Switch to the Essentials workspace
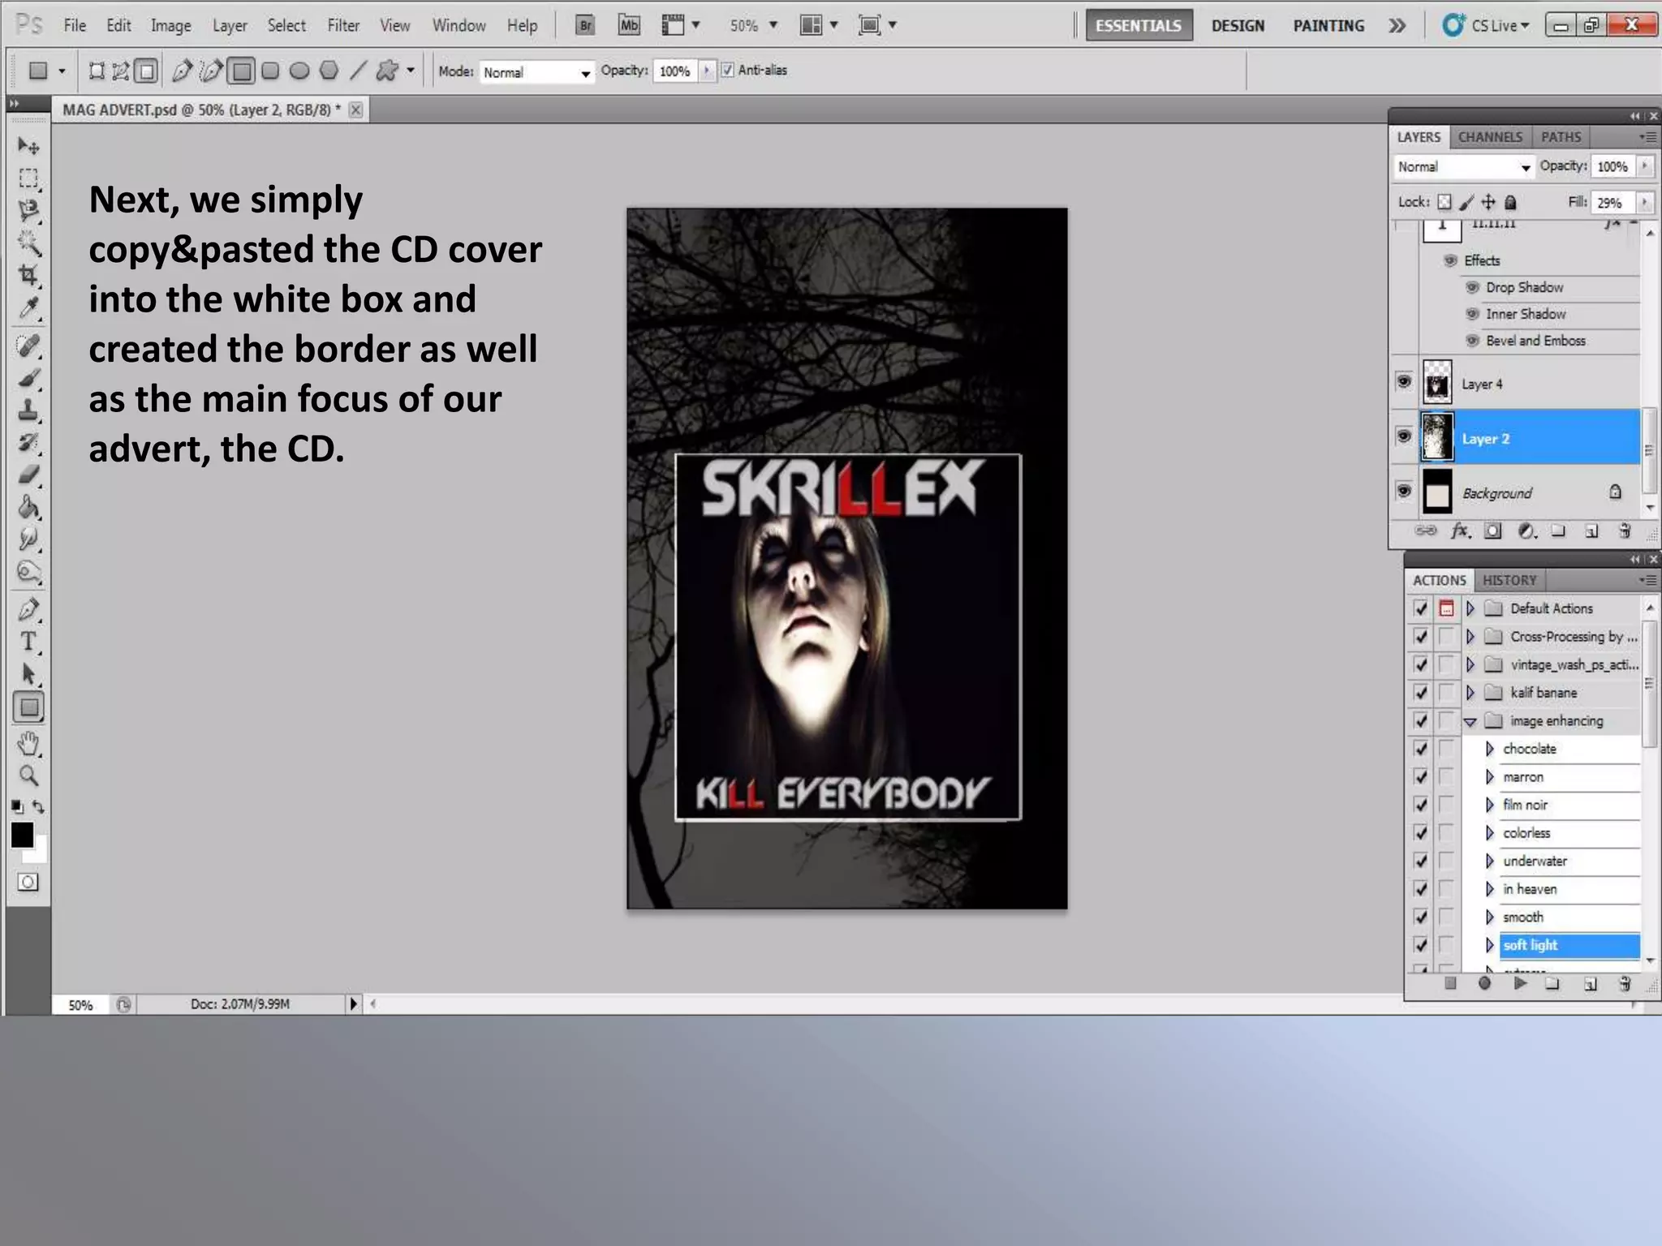Screen dimensions: 1662x1246 click(x=1139, y=25)
